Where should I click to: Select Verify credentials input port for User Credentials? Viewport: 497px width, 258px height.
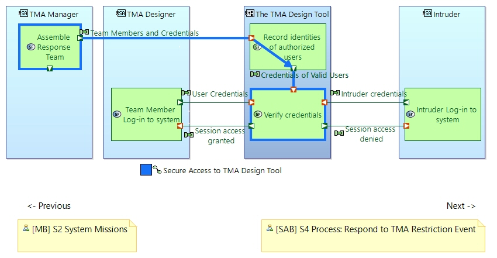[251, 102]
